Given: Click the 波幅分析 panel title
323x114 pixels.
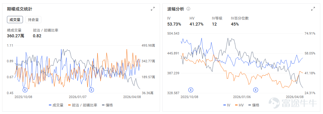Looking at the screenshot, I should (176, 9).
